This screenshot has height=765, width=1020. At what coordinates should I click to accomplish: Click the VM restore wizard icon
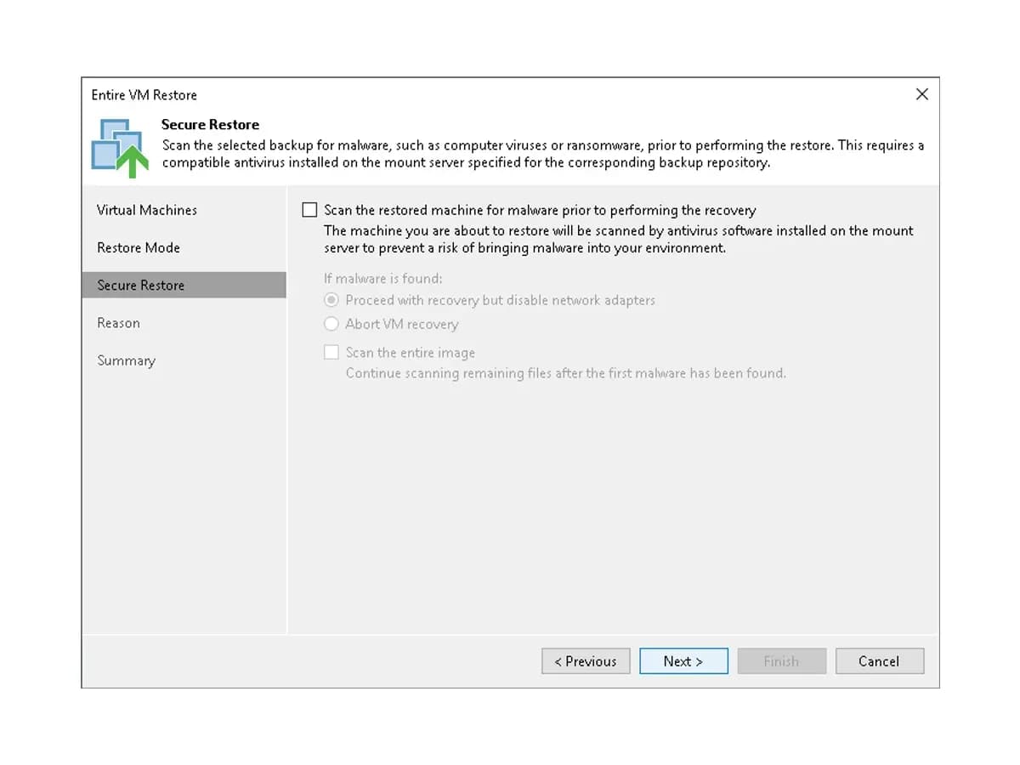[120, 148]
